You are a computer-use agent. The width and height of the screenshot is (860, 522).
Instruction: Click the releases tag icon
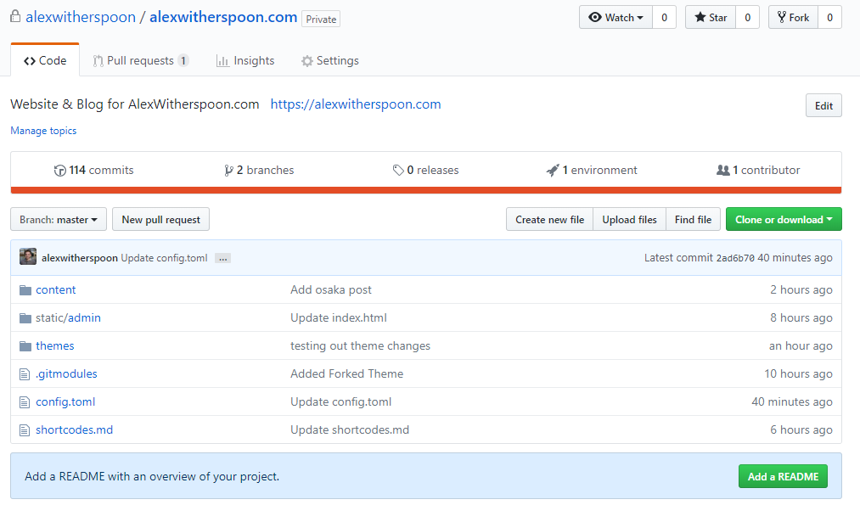click(398, 171)
